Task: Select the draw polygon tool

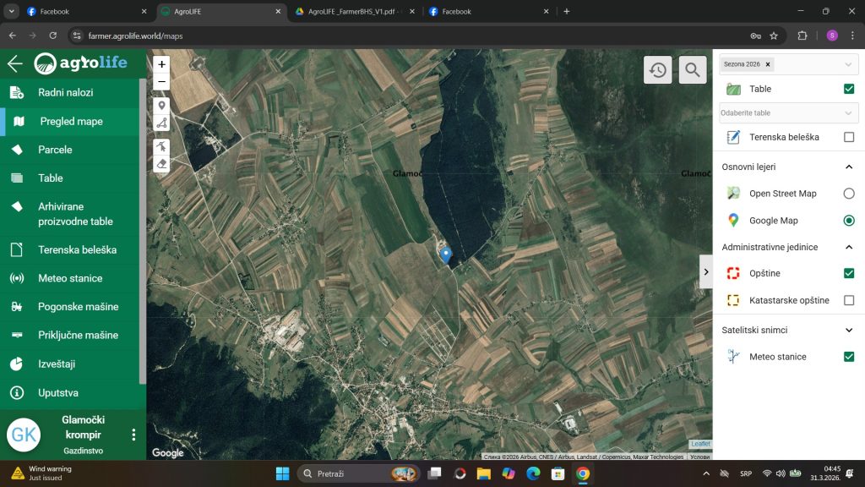Action: coord(161,123)
